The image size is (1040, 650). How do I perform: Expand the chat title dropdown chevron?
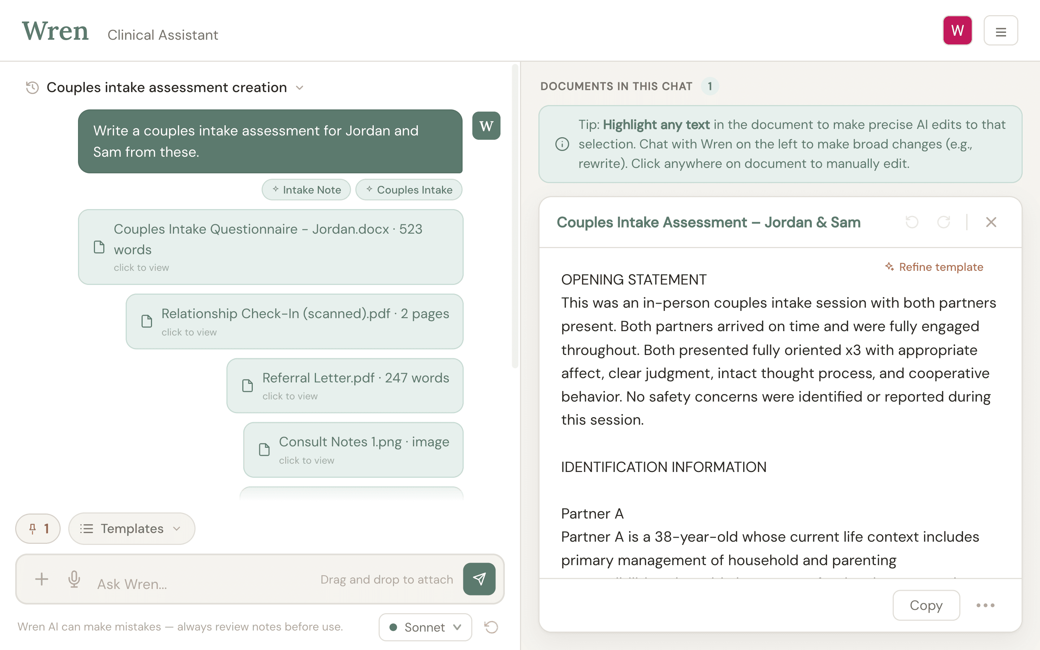pos(299,88)
